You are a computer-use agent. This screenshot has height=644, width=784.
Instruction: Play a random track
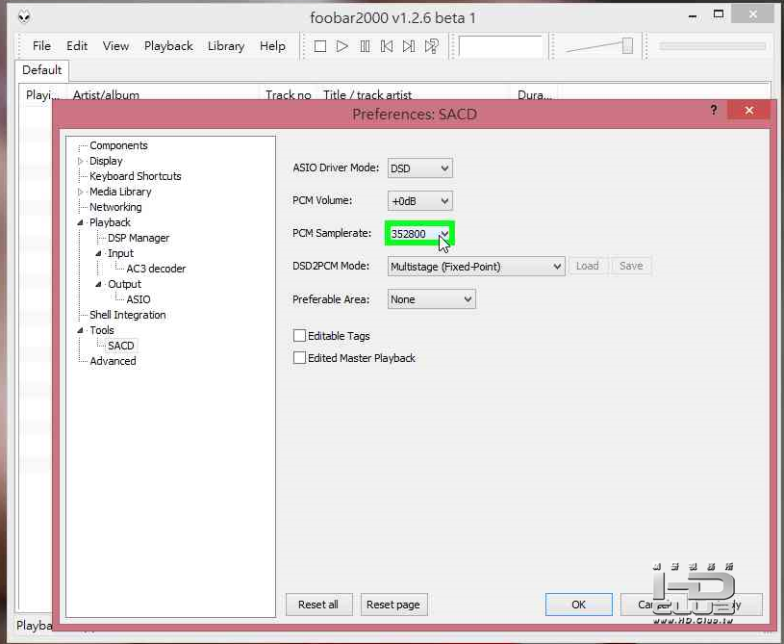tap(432, 46)
